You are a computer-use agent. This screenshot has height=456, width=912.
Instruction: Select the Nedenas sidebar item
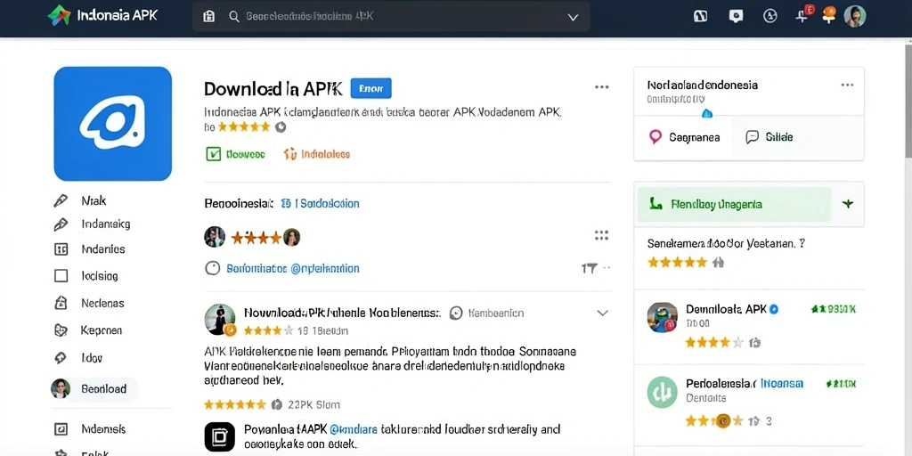point(89,303)
